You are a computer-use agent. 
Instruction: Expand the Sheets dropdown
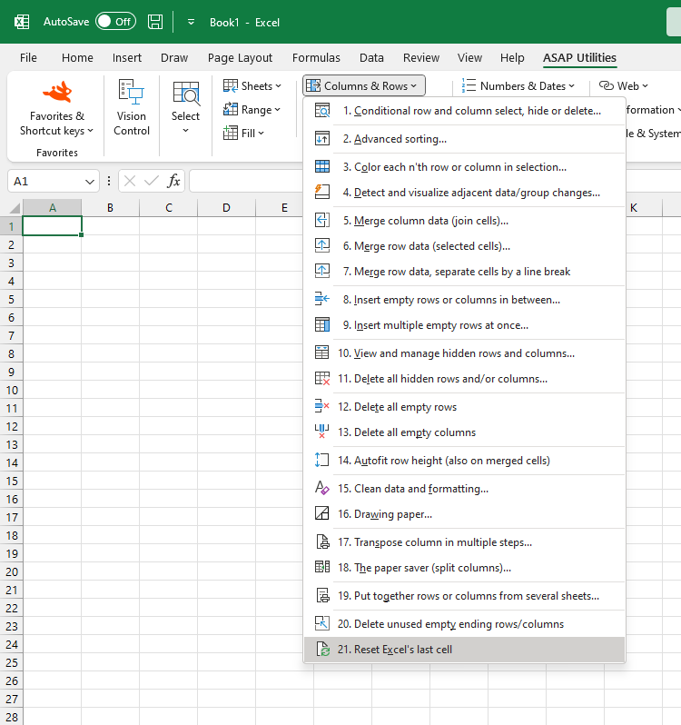point(252,86)
